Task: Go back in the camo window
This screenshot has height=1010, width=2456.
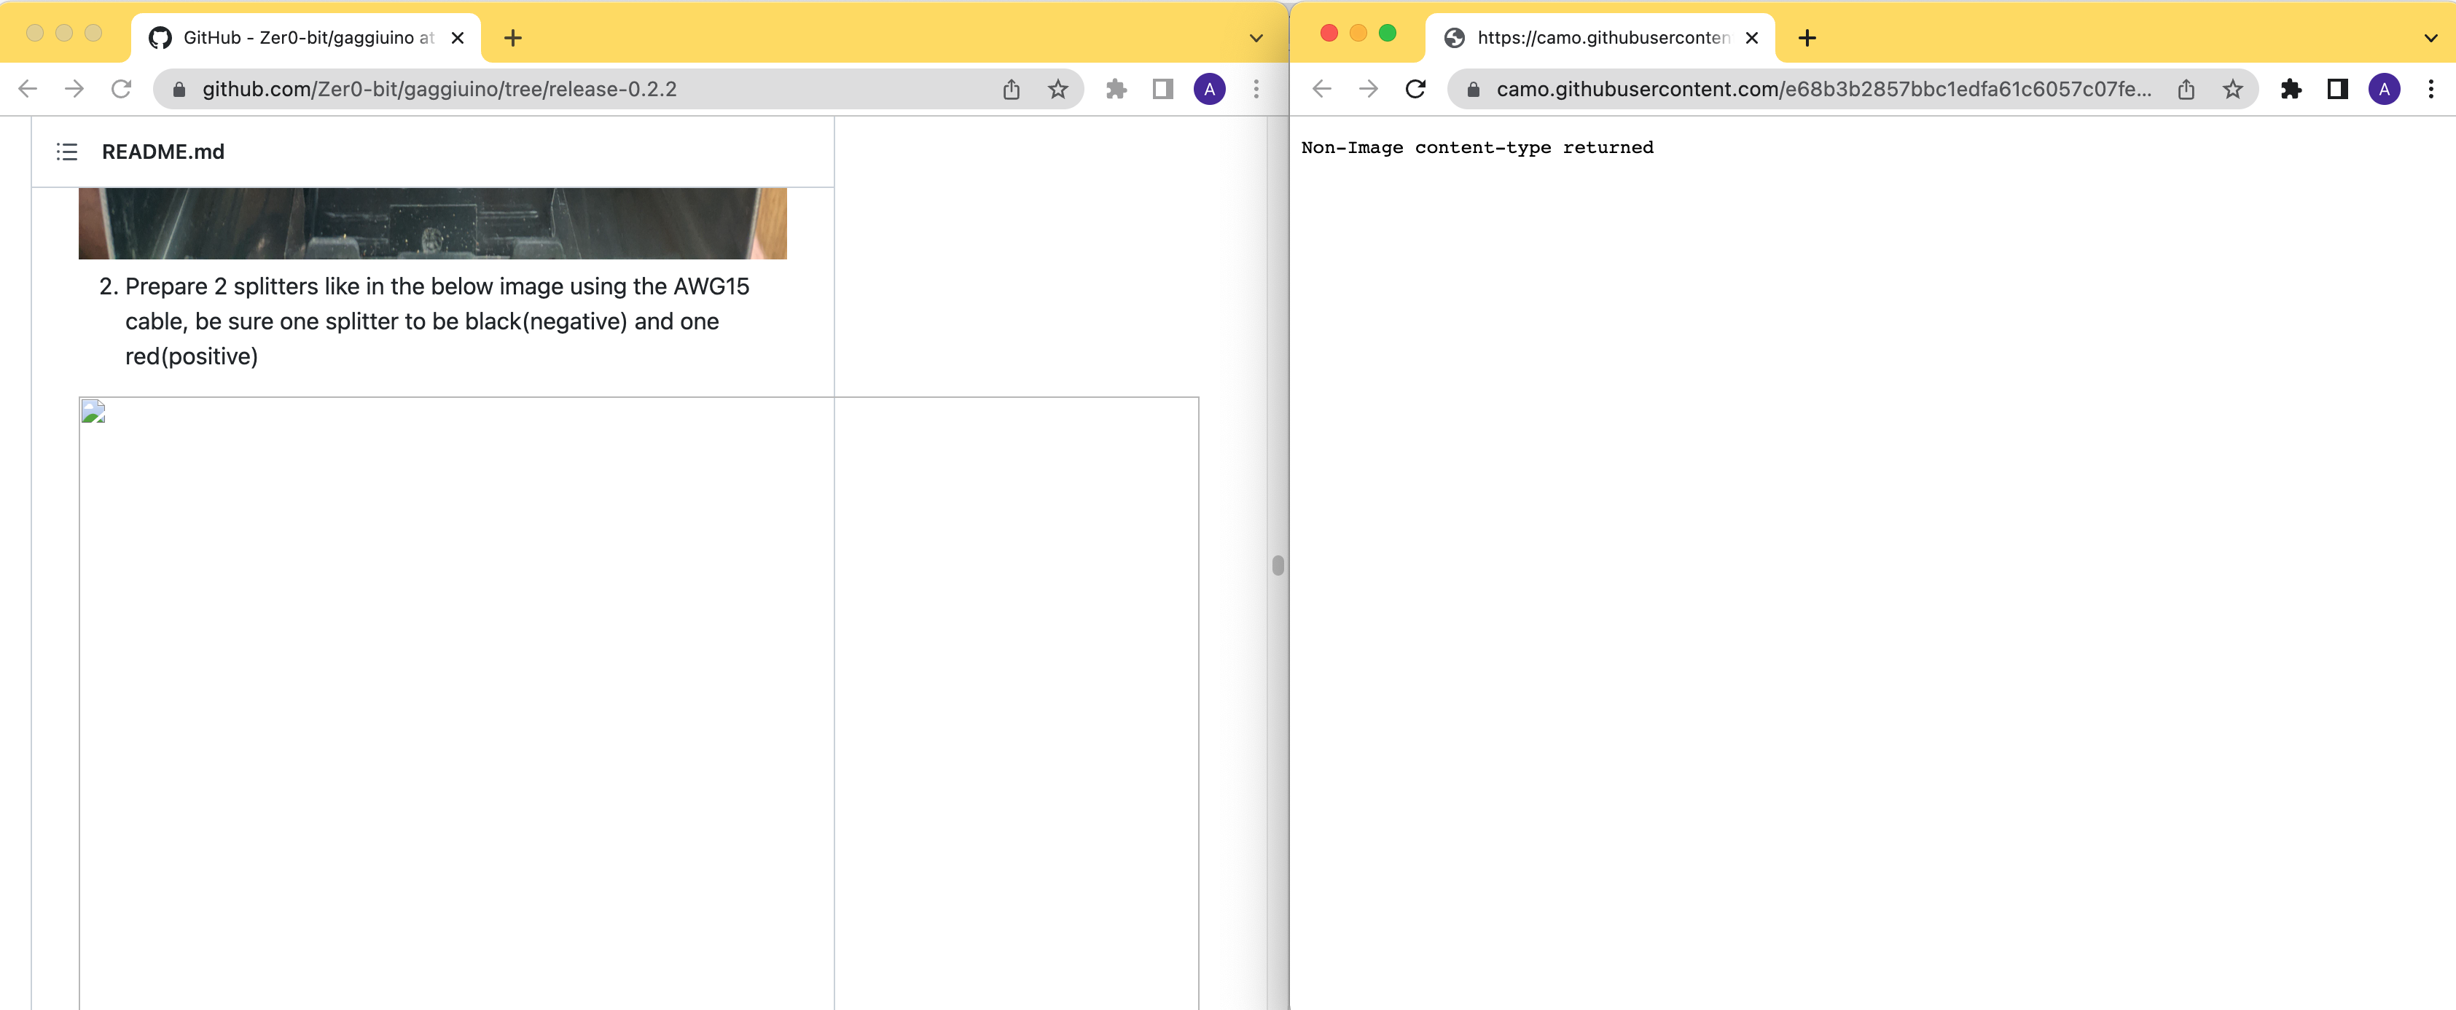Action: (x=1321, y=89)
